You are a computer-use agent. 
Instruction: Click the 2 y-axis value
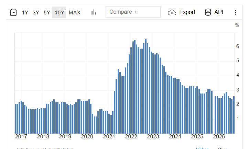pos(238,104)
